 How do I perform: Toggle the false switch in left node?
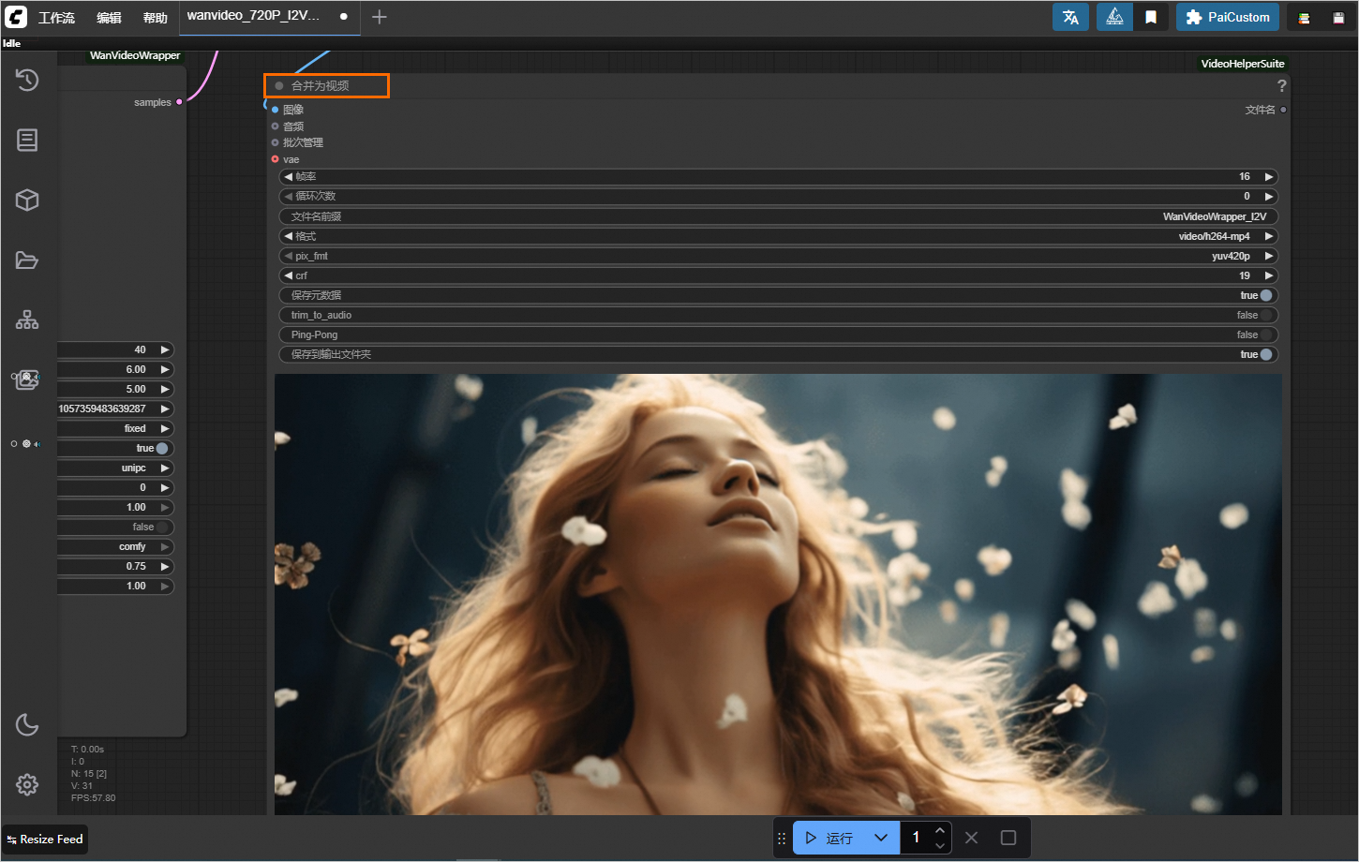tap(162, 527)
